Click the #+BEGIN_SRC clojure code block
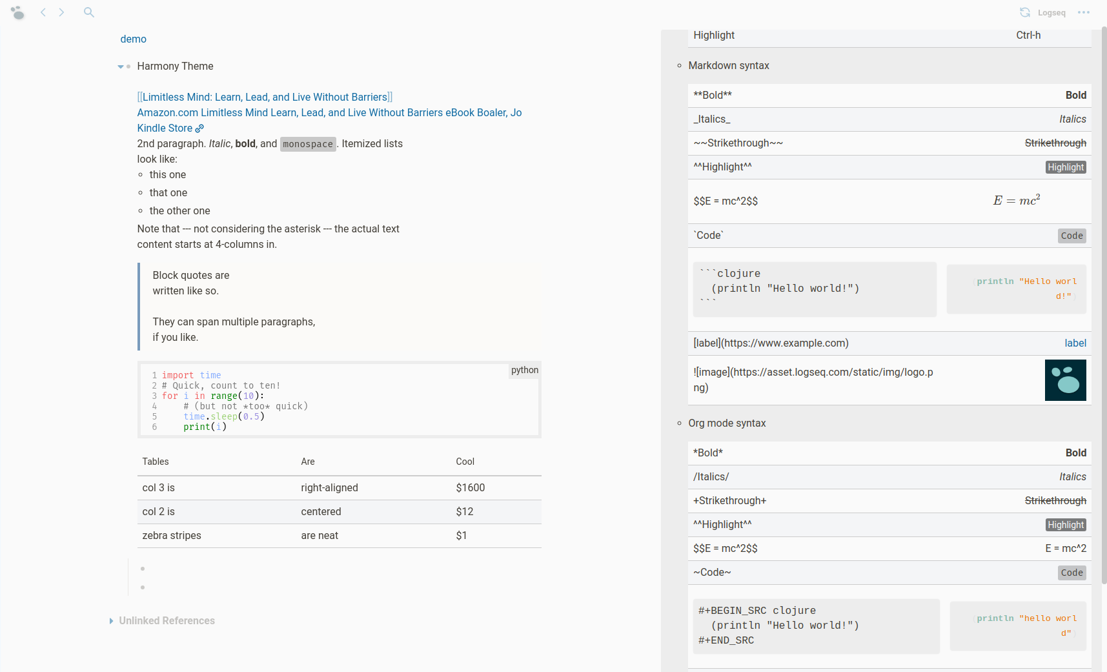The width and height of the screenshot is (1107, 672). [x=816, y=626]
